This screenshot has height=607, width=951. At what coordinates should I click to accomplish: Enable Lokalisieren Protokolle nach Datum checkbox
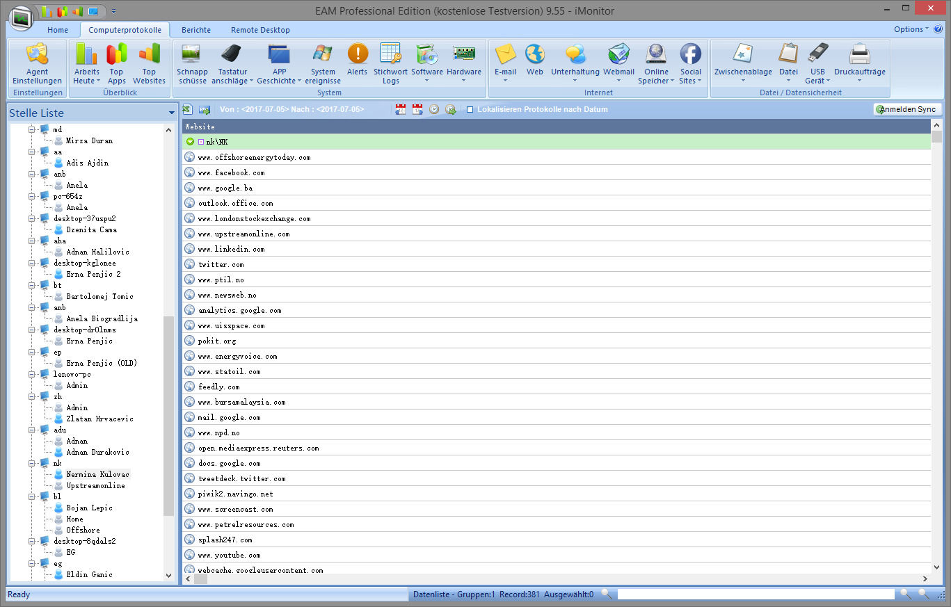[x=470, y=109]
